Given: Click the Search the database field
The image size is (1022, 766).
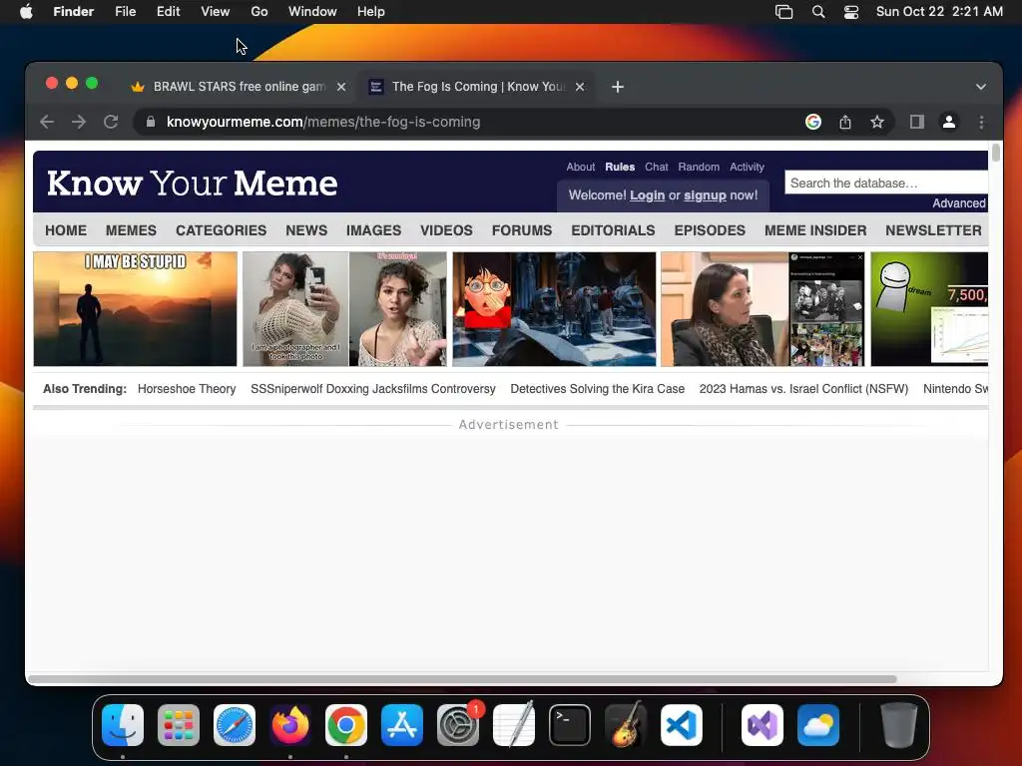Looking at the screenshot, I should [886, 184].
